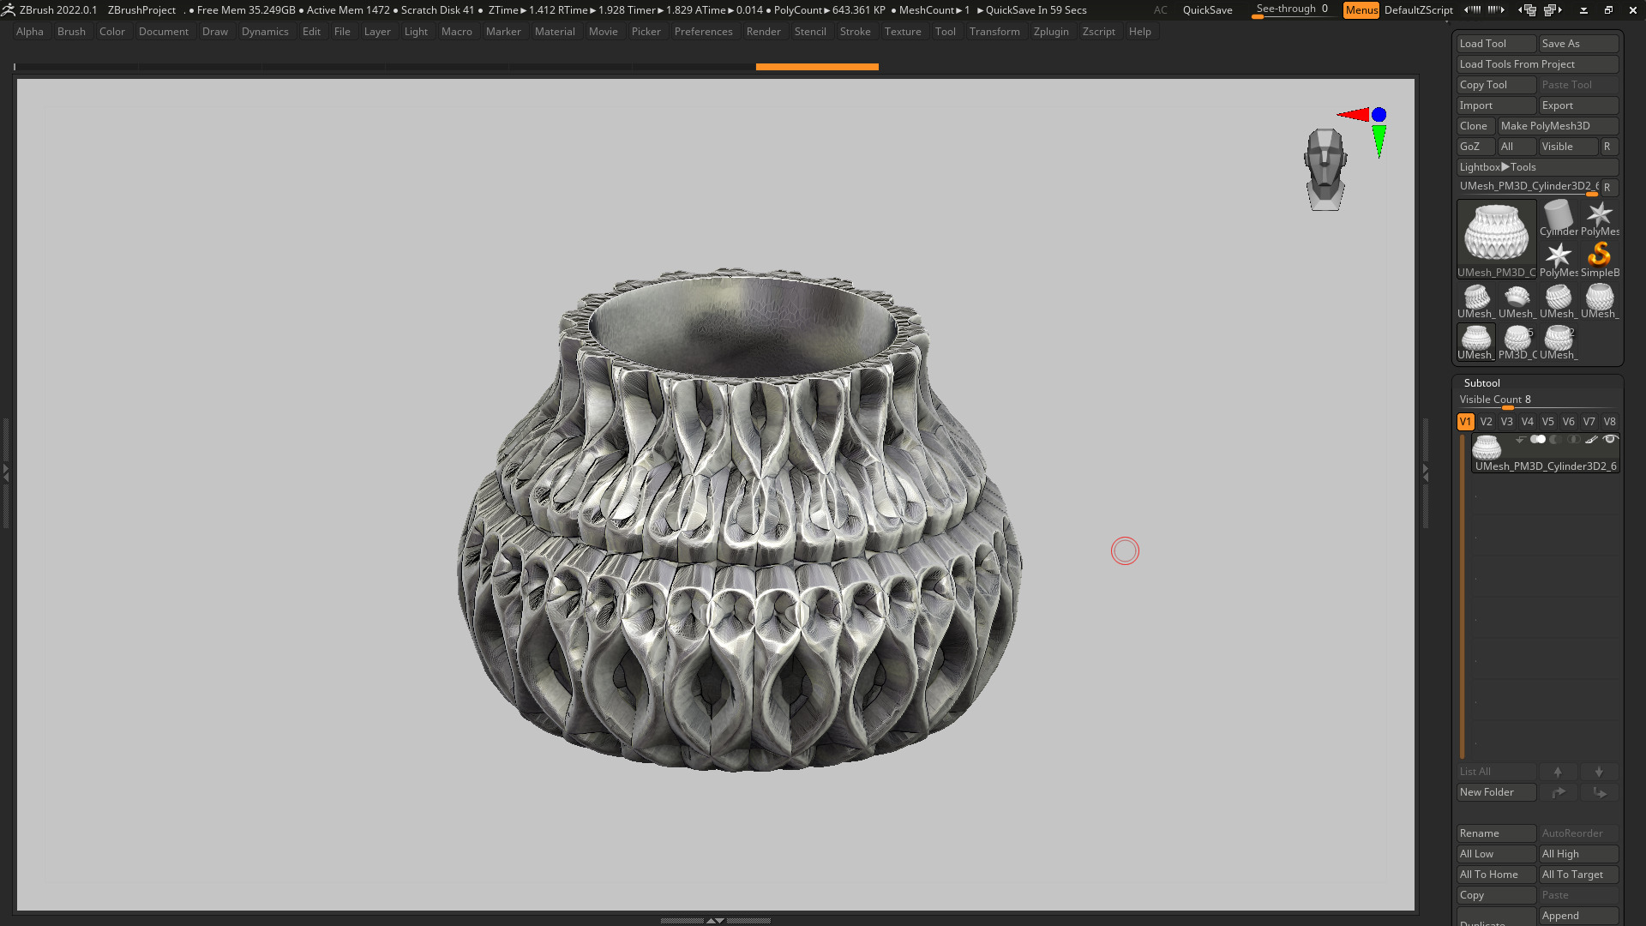Screen dimensions: 1646x926
Task: Open the Stroke menu
Action: (855, 32)
